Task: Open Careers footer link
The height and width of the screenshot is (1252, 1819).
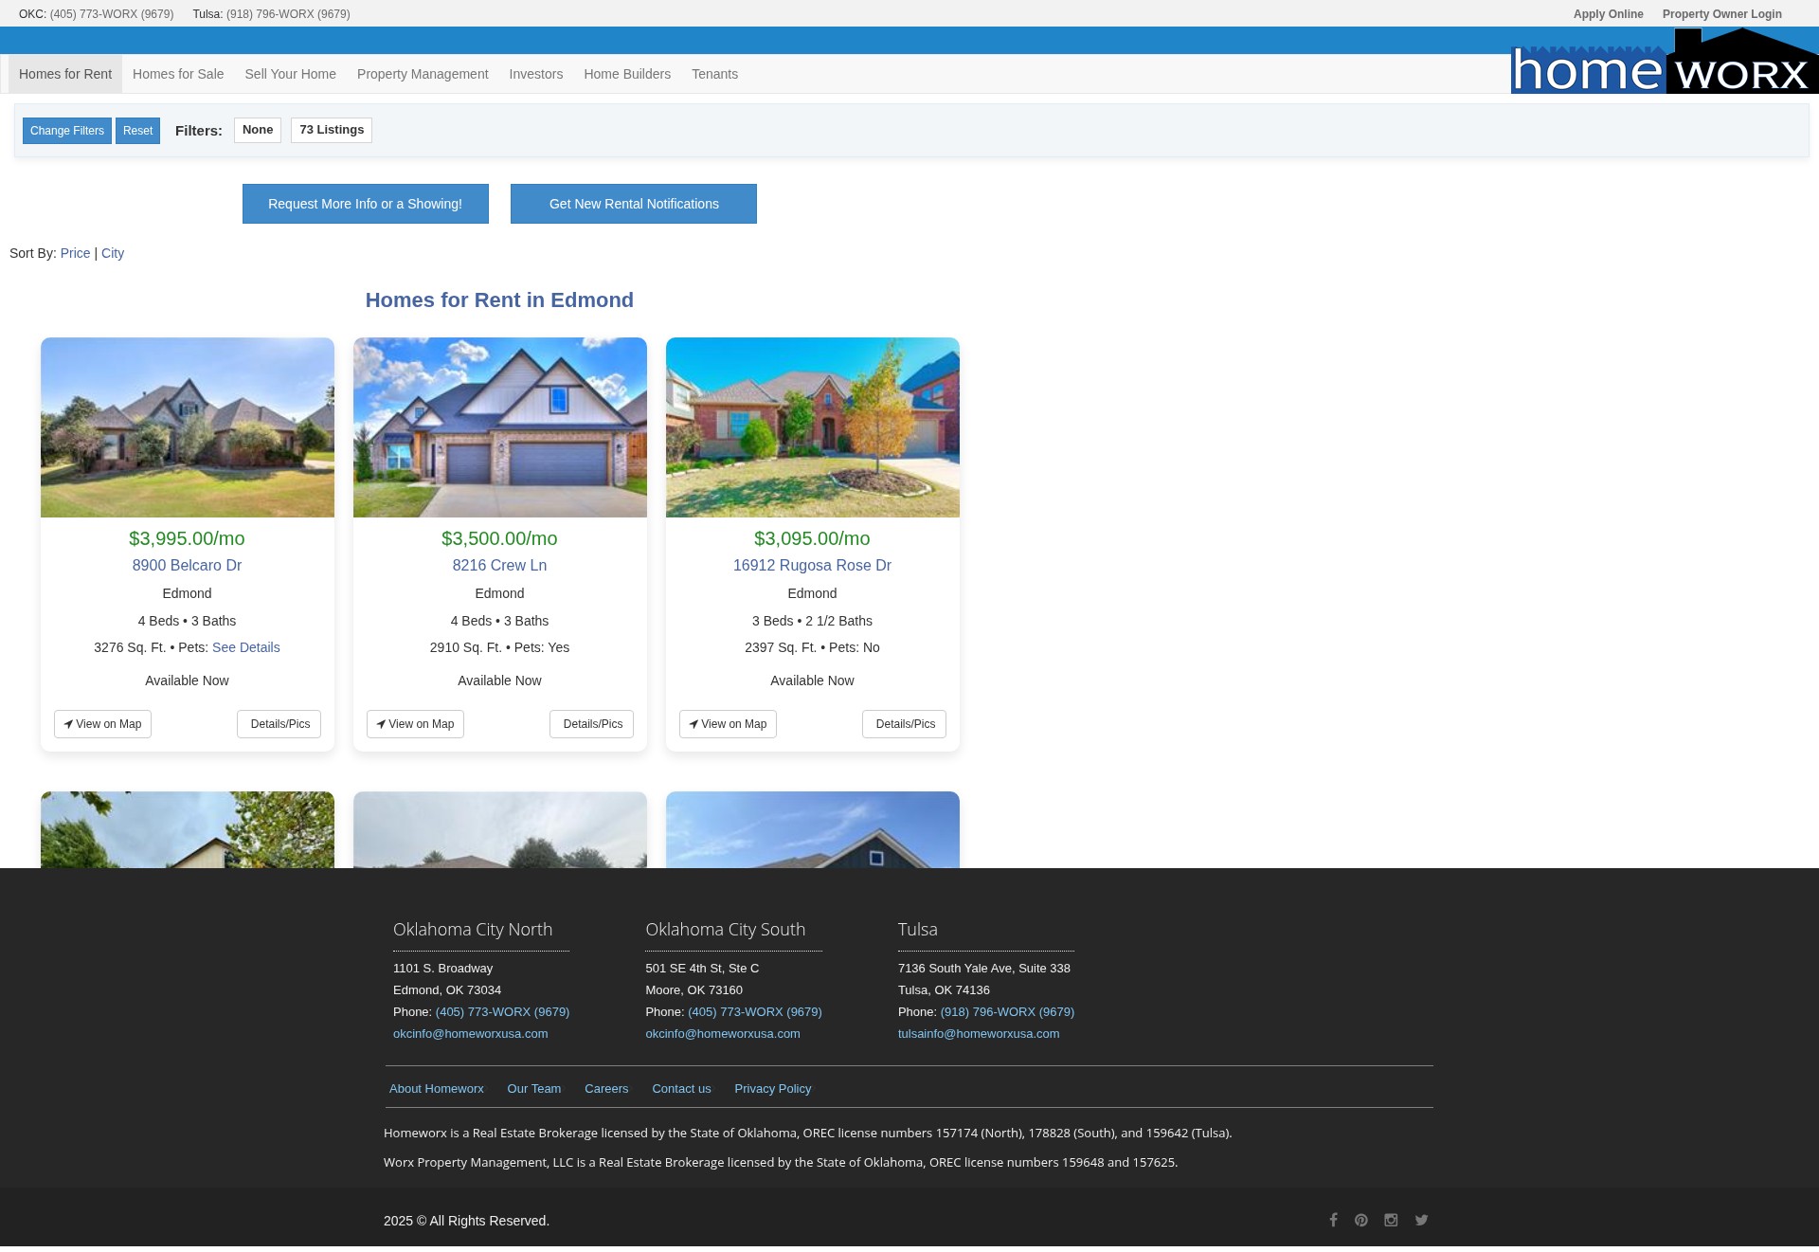Action: coord(606,1089)
